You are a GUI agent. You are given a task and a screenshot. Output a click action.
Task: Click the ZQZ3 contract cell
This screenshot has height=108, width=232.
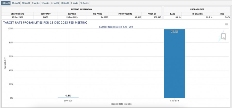(x=45, y=17)
